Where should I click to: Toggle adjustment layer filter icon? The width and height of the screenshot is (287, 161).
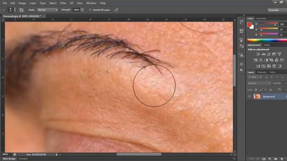(272, 77)
